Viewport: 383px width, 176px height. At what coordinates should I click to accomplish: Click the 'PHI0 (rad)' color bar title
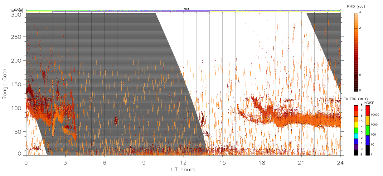pos(356,6)
